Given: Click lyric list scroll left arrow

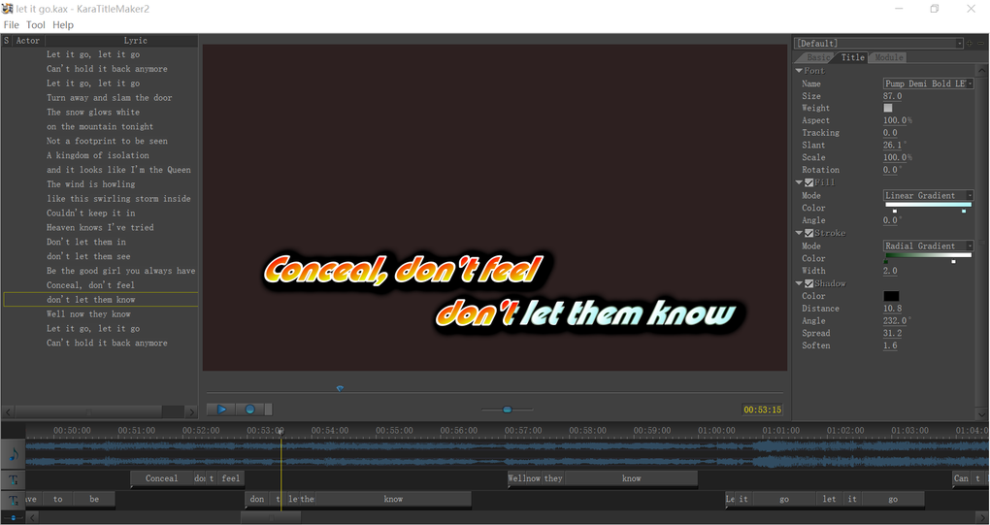Looking at the screenshot, I should pyautogui.click(x=8, y=412).
